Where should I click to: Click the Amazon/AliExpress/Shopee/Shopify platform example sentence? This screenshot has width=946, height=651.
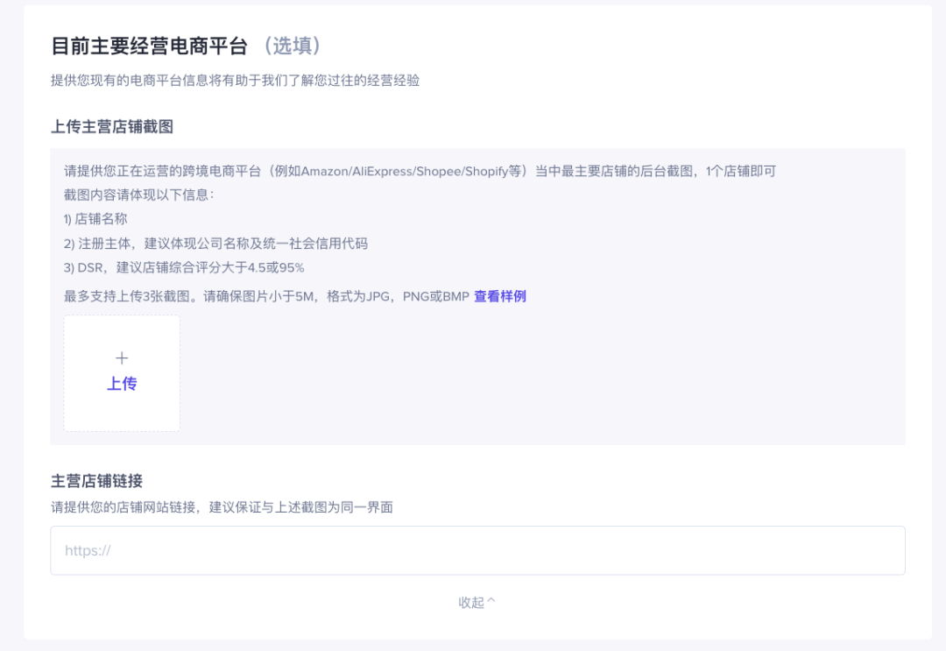[x=420, y=171]
